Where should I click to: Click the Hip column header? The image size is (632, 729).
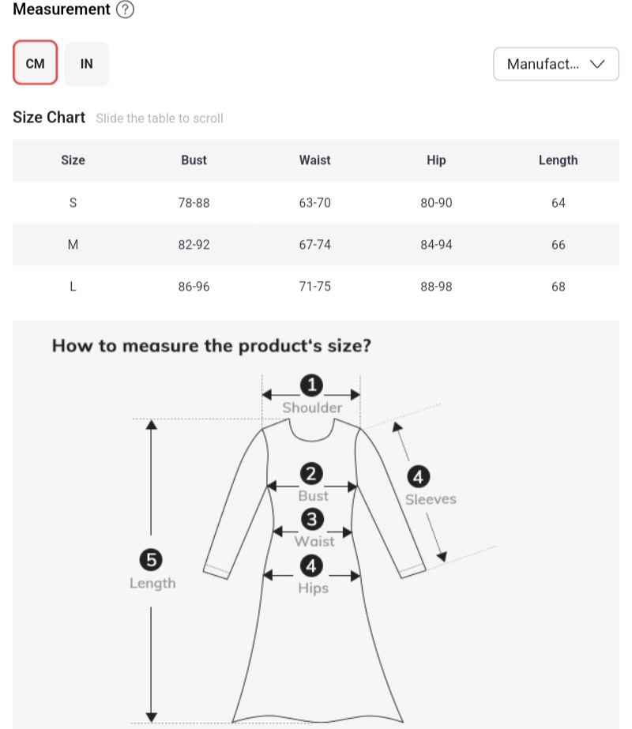pos(436,160)
